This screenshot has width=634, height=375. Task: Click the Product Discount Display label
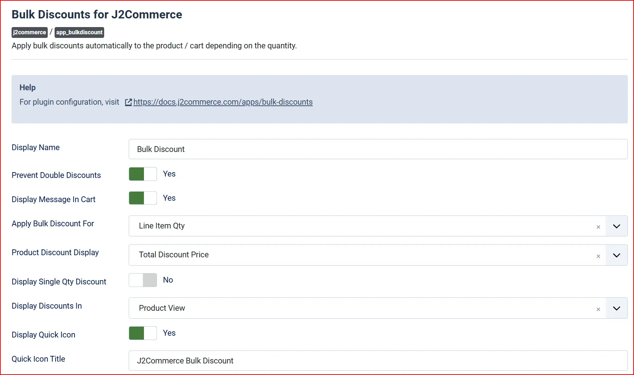pos(55,253)
